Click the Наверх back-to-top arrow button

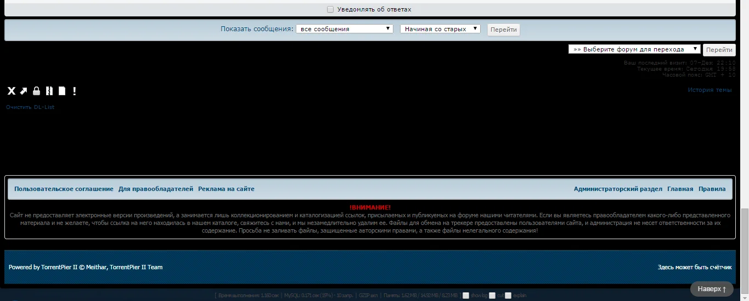(x=712, y=288)
